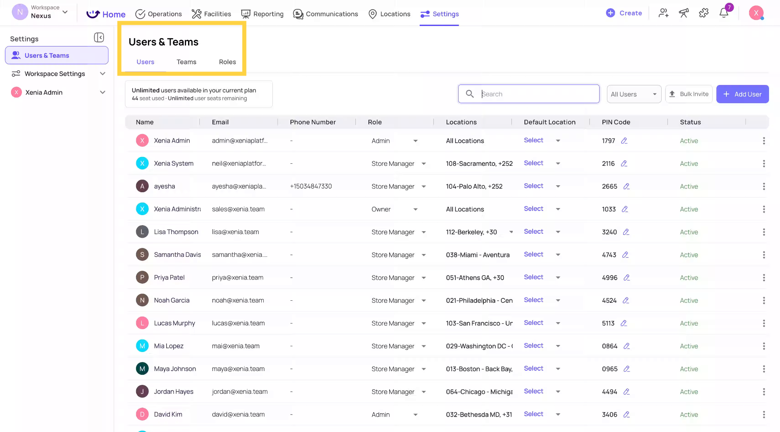The height and width of the screenshot is (432, 780).
Task: Open Communications in the top navigation
Action: pos(325,14)
